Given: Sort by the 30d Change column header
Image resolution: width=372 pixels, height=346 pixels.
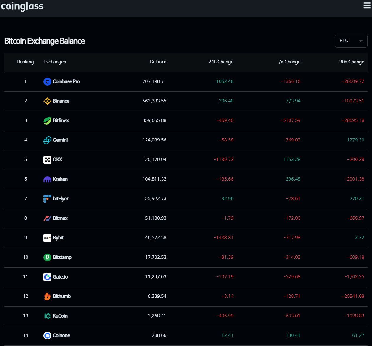Looking at the screenshot, I should (352, 62).
